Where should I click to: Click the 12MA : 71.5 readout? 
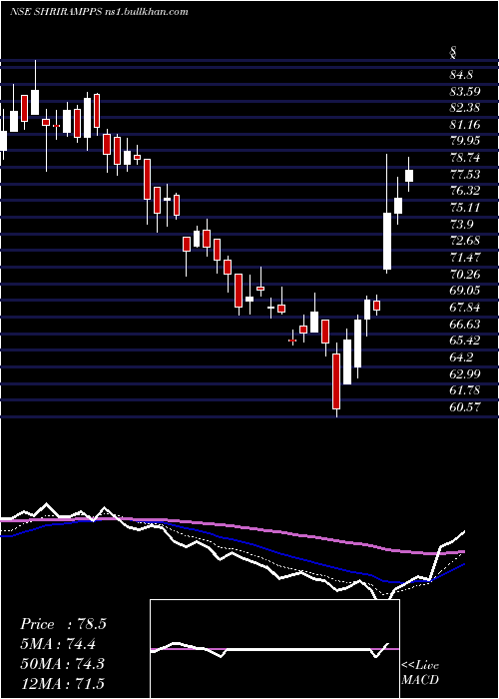tap(62, 683)
